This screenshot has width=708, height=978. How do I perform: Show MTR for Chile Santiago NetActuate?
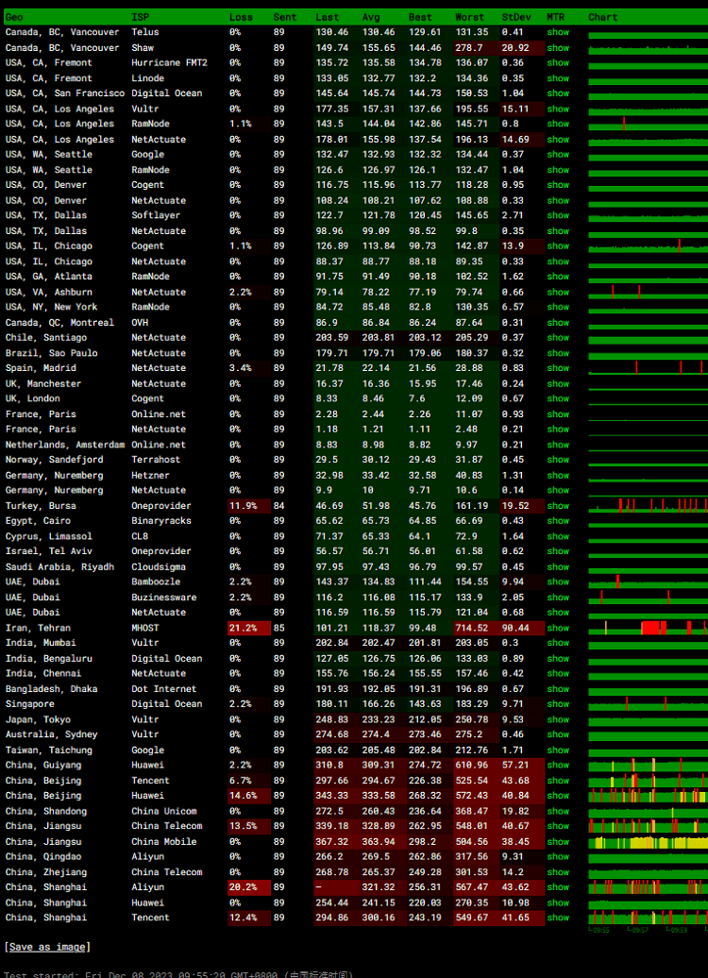558,337
